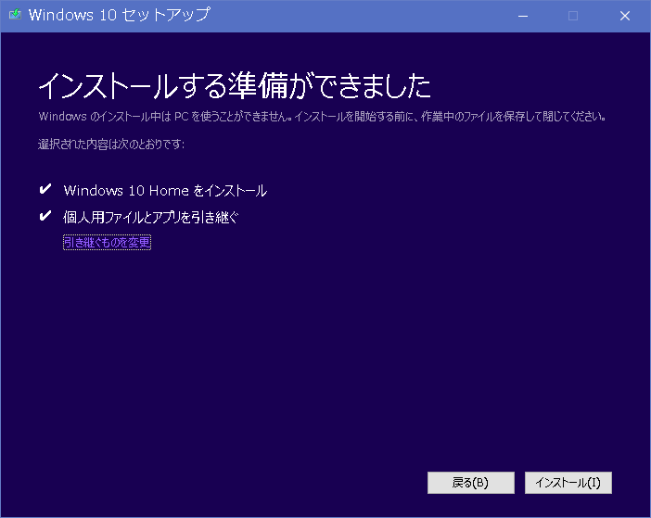This screenshot has width=651, height=518.
Task: Click the disabled maximize button
Action: [x=573, y=16]
